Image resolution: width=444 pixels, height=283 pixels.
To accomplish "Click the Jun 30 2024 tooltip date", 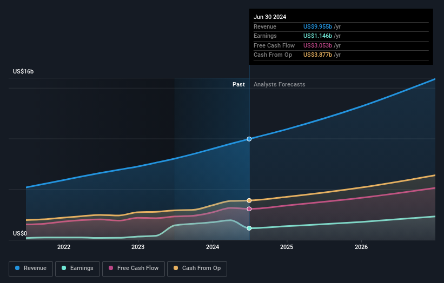I will pos(270,17).
